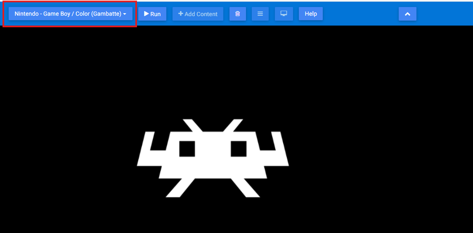Collapse the toolbar with the up chevron

coord(407,14)
